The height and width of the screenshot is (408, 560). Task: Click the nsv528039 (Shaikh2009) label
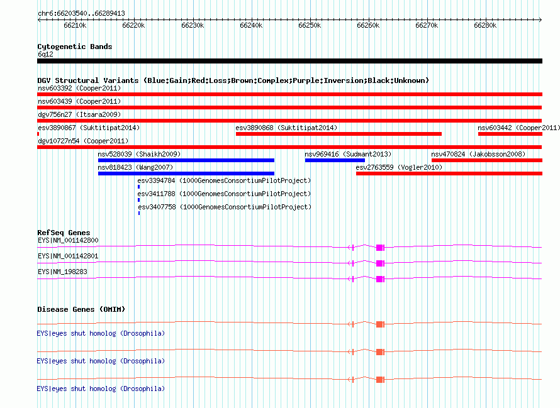tap(139, 154)
